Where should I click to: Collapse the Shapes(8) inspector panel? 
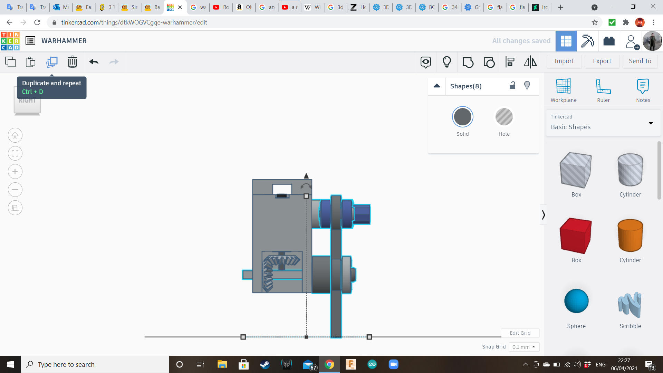(437, 86)
